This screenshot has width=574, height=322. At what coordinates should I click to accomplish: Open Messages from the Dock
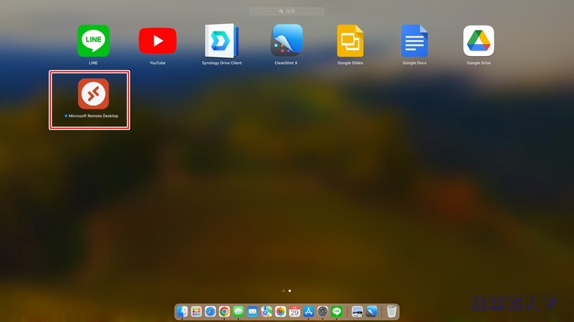pyautogui.click(x=238, y=311)
